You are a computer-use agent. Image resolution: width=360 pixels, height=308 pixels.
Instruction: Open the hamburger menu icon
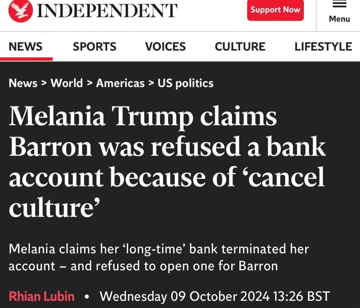(x=339, y=4)
